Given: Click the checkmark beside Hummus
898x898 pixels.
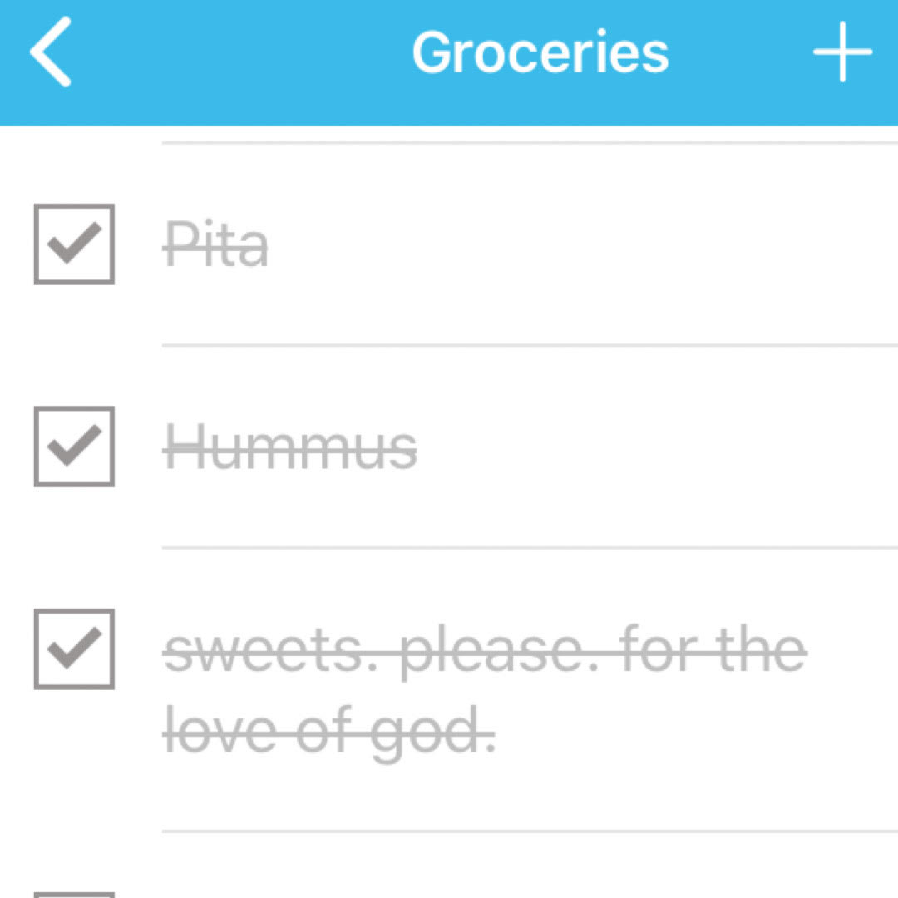Looking at the screenshot, I should pos(74,447).
